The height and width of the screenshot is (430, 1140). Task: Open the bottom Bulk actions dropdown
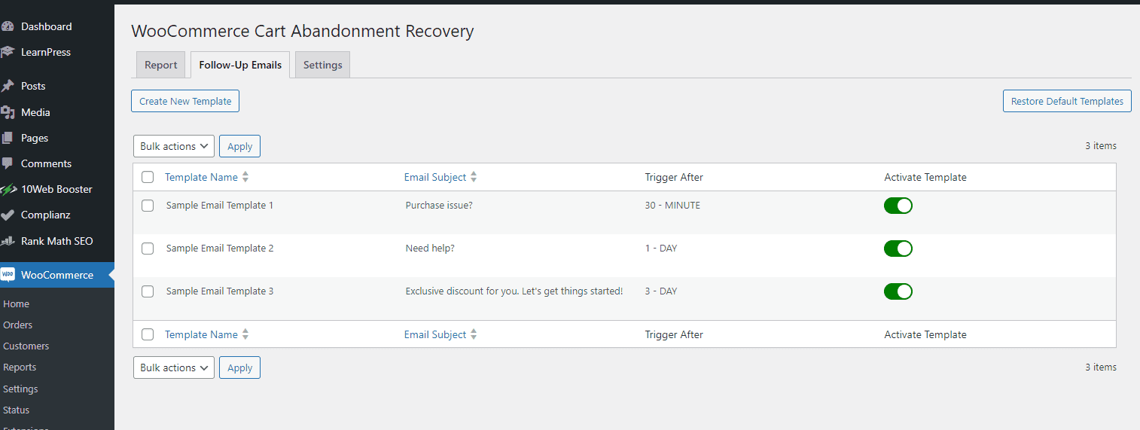point(174,367)
